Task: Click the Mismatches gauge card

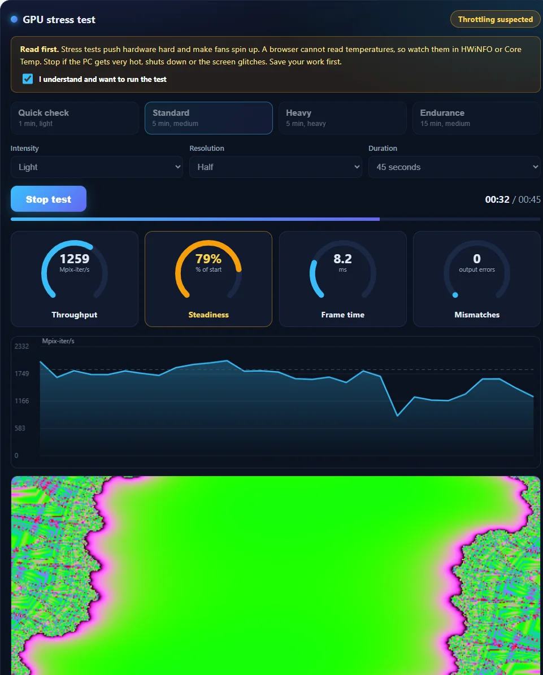Action: click(x=477, y=279)
